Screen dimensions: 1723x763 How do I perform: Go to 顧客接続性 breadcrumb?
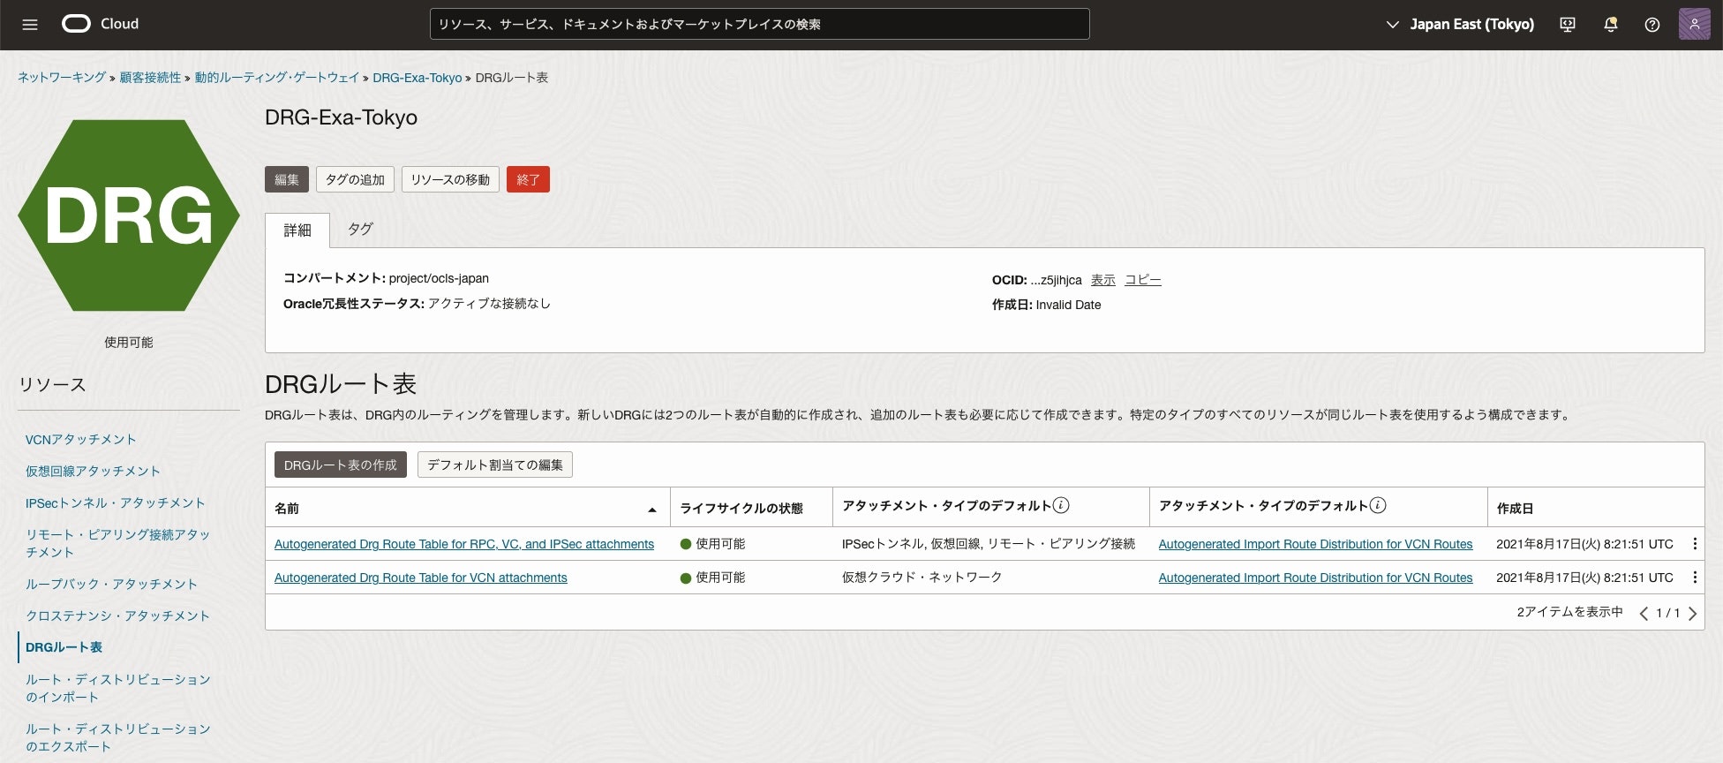(x=150, y=78)
